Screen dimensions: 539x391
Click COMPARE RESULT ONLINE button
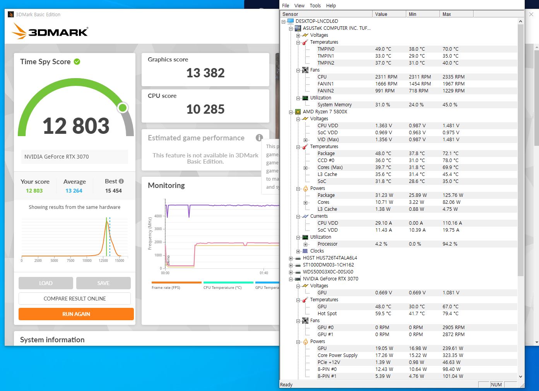[x=75, y=299]
